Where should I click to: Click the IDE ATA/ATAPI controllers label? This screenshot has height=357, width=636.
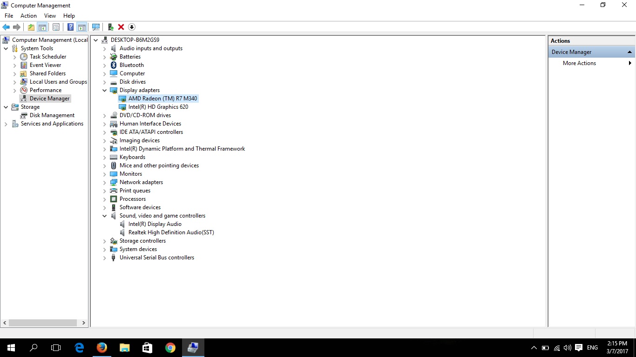click(x=151, y=132)
